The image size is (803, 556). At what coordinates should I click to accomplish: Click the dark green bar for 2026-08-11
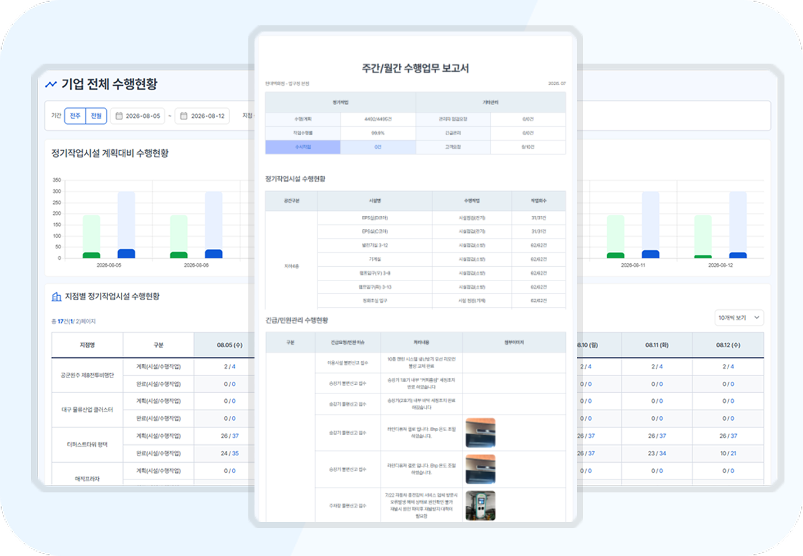coord(616,255)
